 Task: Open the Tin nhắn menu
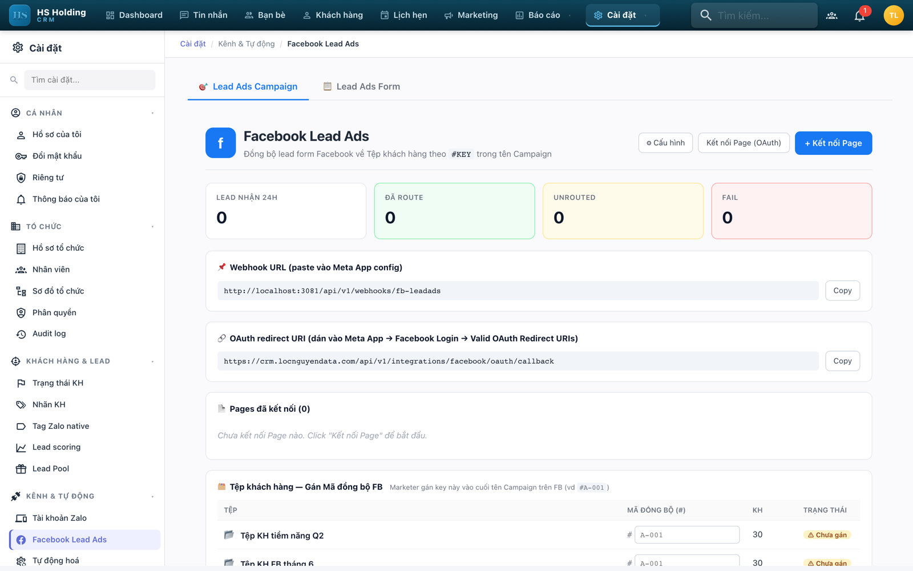pyautogui.click(x=204, y=15)
